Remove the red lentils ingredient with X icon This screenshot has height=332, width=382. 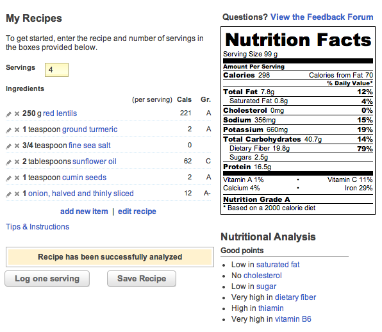(x=17, y=113)
